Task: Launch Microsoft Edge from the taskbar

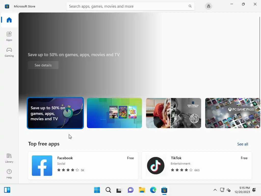Action: click(x=153, y=190)
